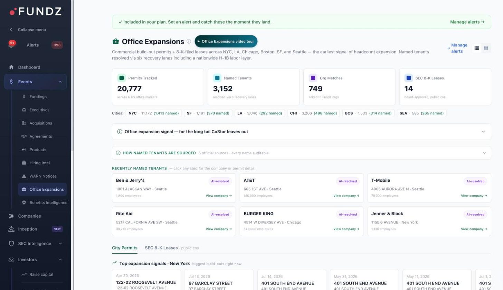Click the Companies sparkle icon
Screen dimensions: 503x290
click(x=11, y=216)
